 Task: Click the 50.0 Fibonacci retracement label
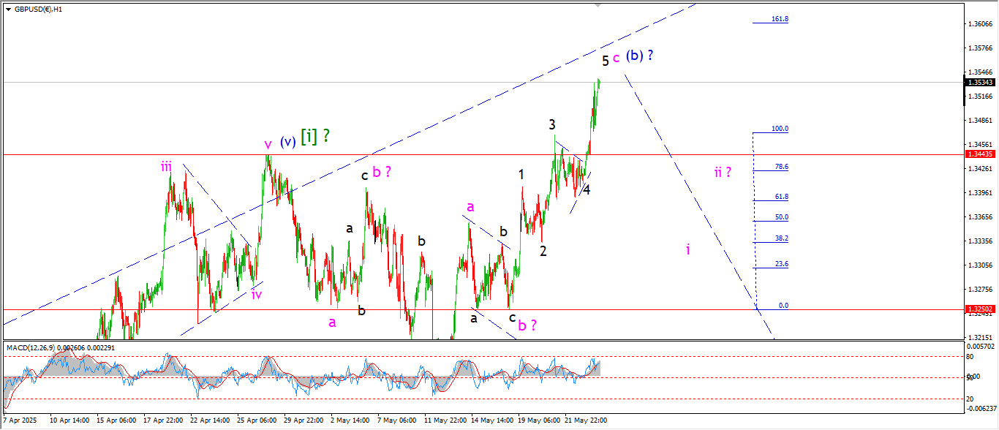coord(781,217)
